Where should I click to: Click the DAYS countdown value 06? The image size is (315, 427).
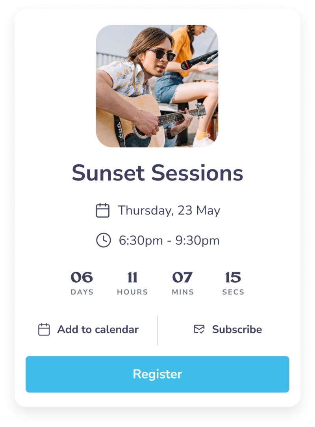[83, 277]
